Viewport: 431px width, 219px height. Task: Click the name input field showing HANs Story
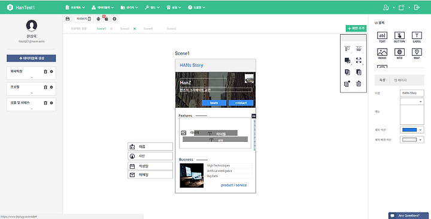(x=412, y=93)
